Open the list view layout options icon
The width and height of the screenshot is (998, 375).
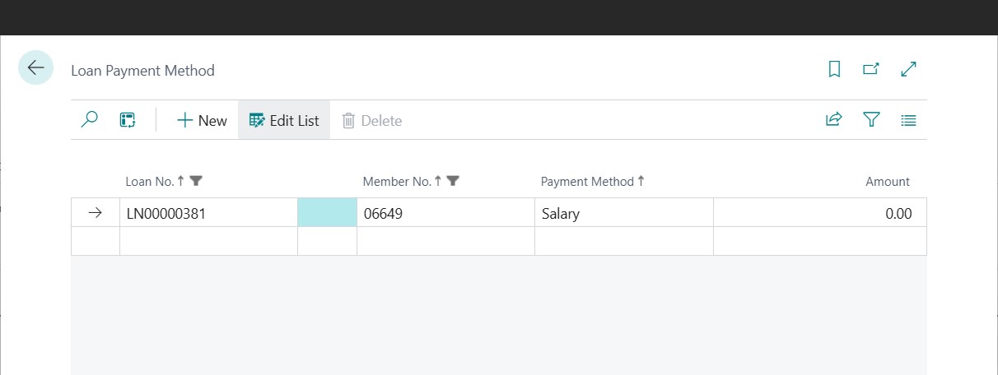coord(908,120)
